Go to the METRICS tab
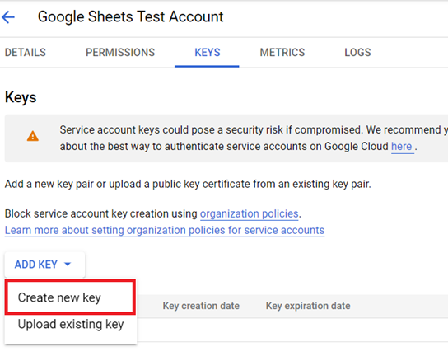 click(x=282, y=52)
